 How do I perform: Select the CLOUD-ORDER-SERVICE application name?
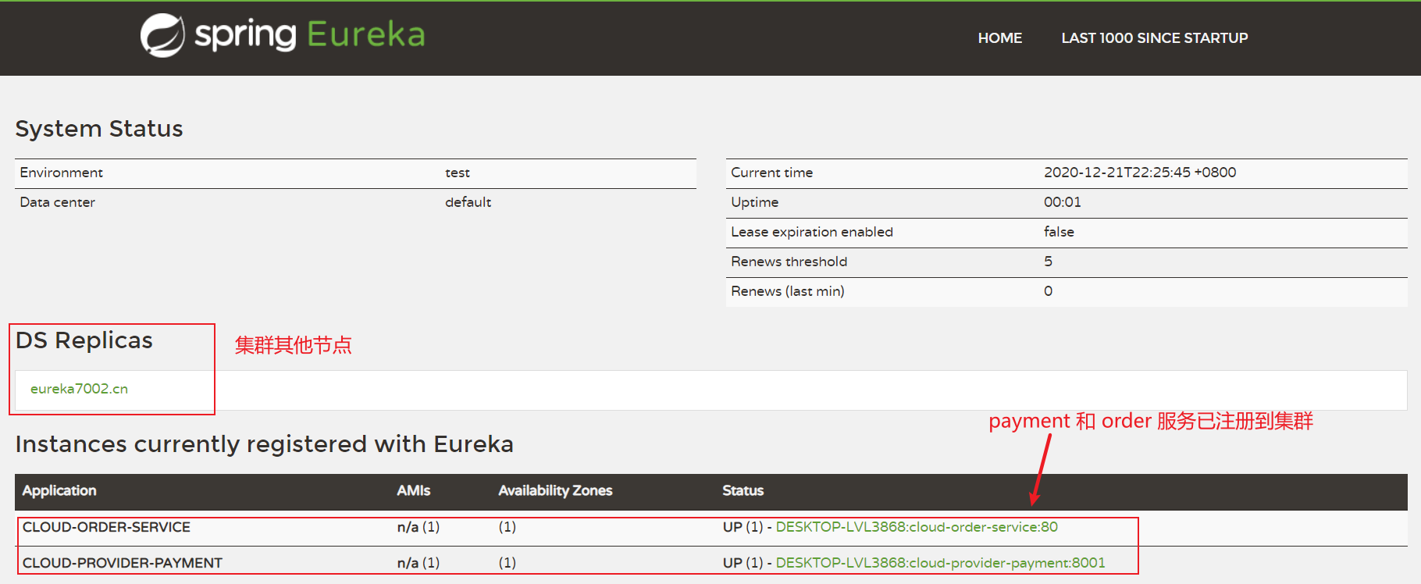coord(106,527)
